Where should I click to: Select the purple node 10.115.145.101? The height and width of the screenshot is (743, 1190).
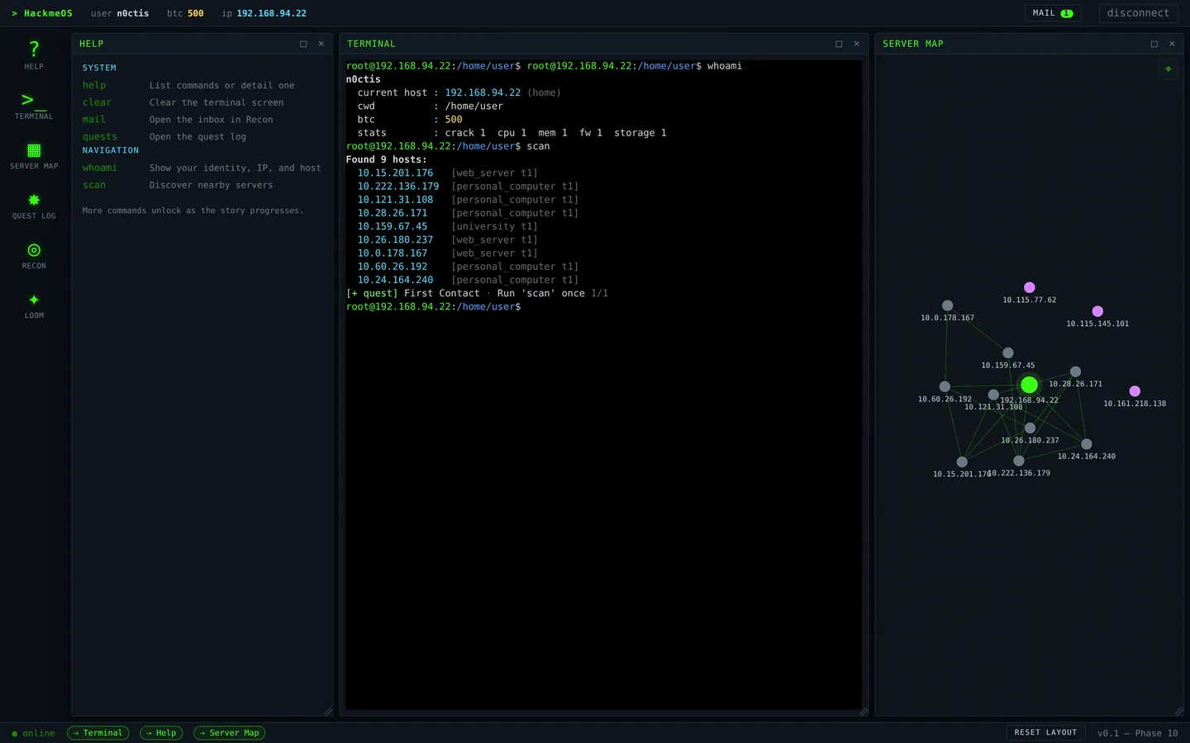1097,311
